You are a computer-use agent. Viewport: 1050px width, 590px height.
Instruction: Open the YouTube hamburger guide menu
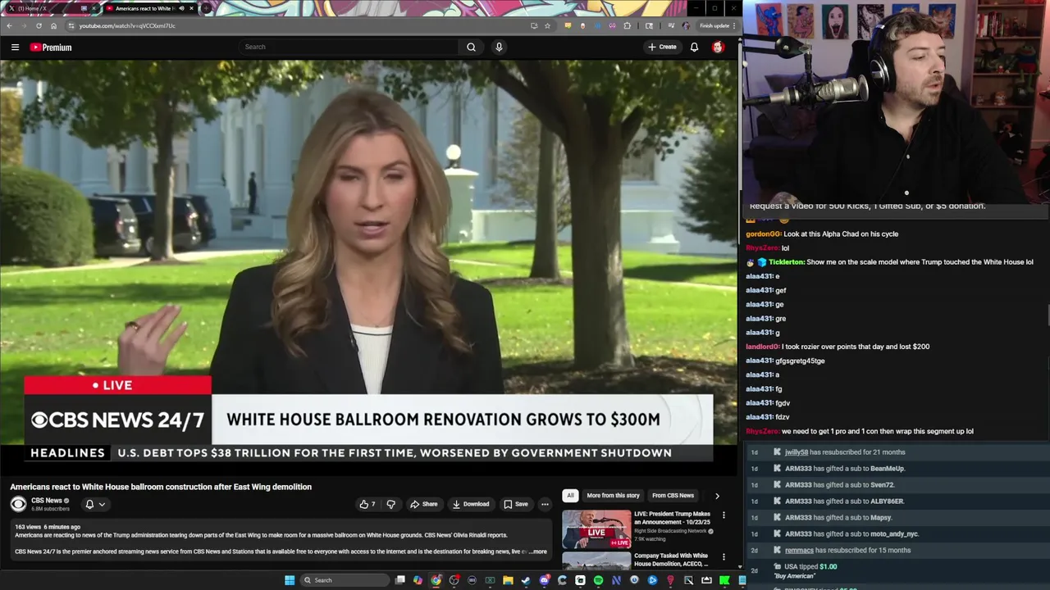click(15, 47)
